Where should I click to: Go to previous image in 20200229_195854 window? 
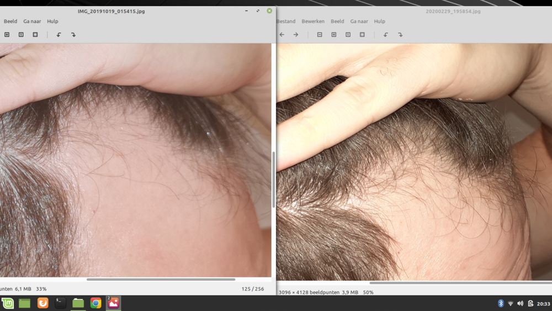point(282,35)
